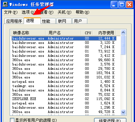This screenshot has height=122, width=135.
Task: Click Administrator in the taskmgr.exe row
Action: 61,86
